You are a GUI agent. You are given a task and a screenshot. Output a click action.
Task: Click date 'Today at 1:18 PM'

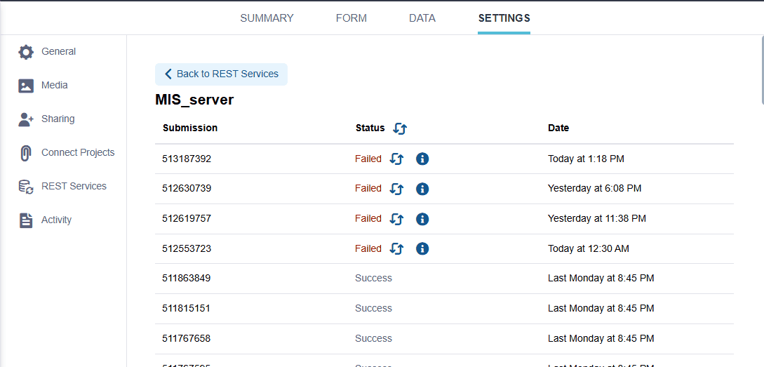(587, 159)
